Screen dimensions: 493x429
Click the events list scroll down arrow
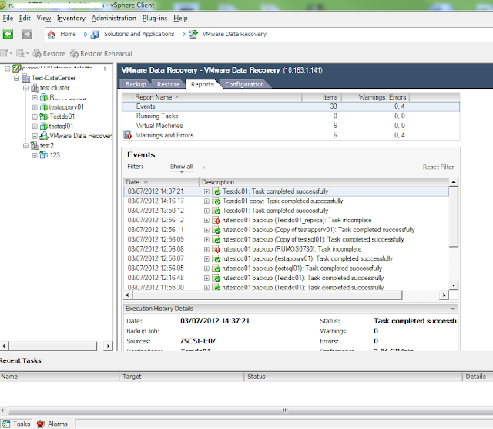[454, 285]
